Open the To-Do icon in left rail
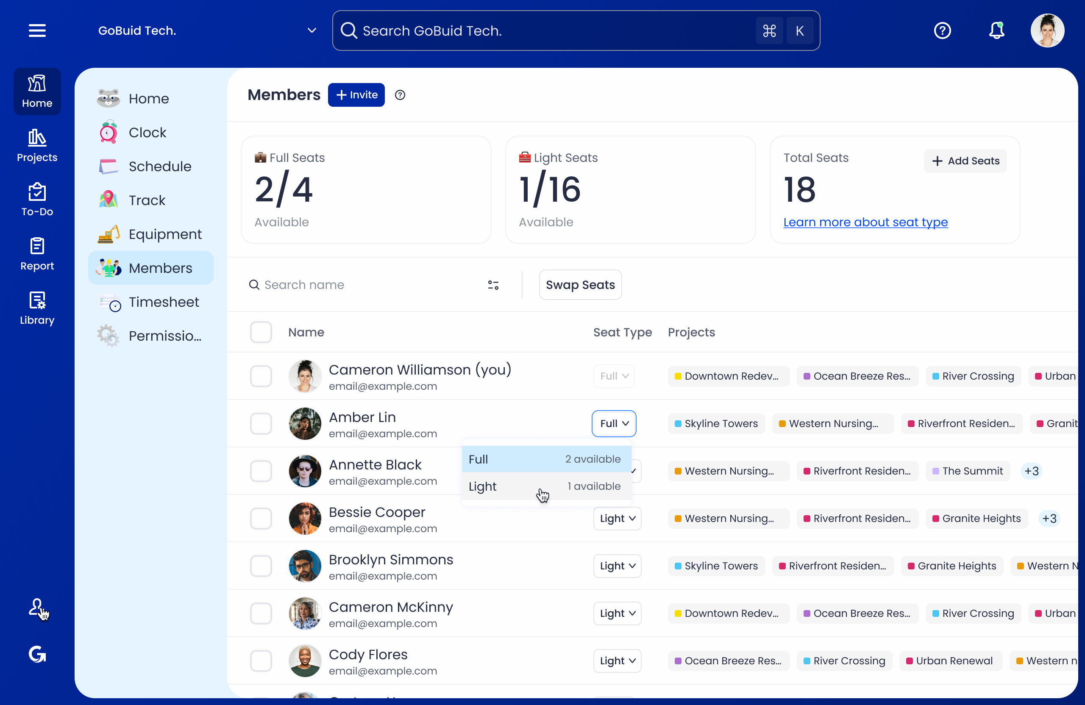Screen dimensions: 1085x705 [37, 200]
